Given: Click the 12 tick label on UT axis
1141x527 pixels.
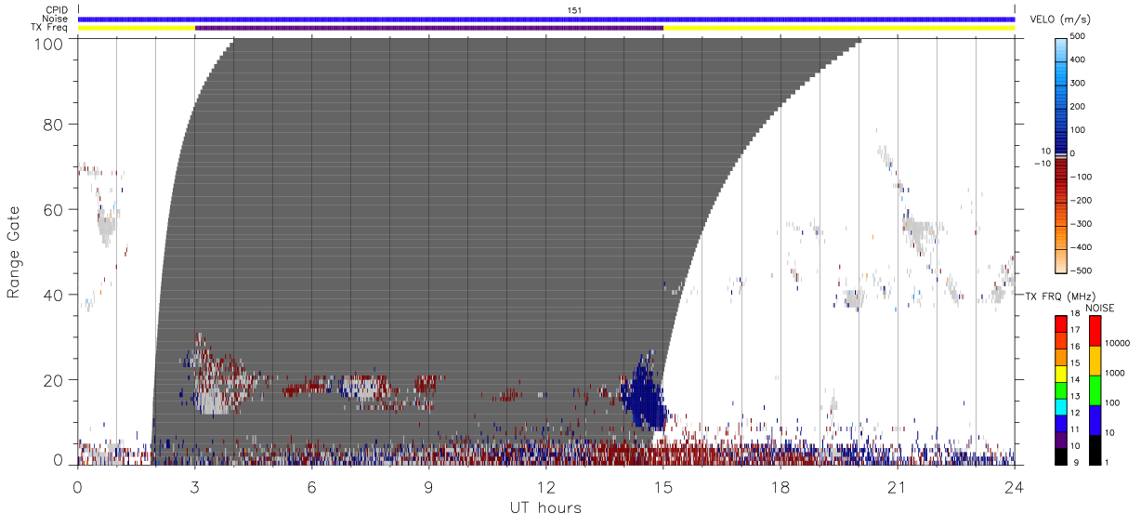Looking at the screenshot, I should 546,487.
